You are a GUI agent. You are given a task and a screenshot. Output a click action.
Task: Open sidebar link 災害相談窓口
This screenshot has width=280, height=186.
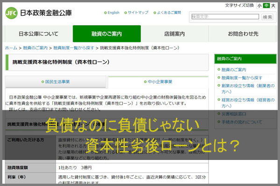(x=234, y=114)
